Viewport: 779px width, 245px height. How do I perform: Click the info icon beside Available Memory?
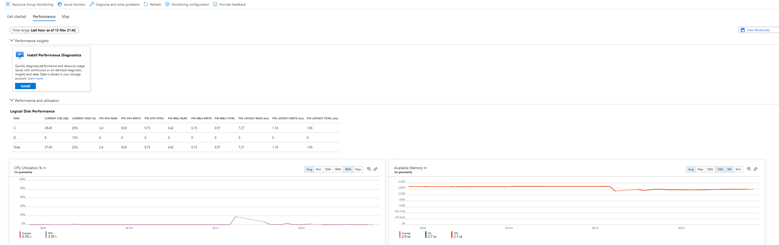[x=425, y=168]
